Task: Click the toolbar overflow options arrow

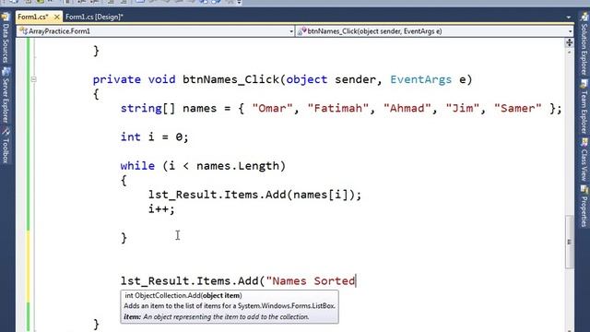Action: click(240, 2)
